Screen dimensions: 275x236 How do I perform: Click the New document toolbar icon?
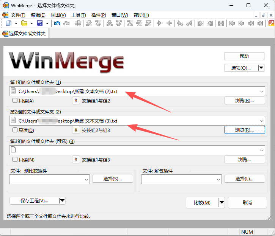click(x=9, y=23)
